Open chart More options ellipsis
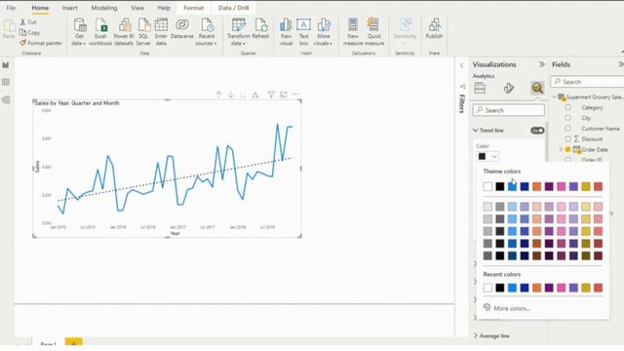Image resolution: width=624 pixels, height=351 pixels. tap(295, 95)
